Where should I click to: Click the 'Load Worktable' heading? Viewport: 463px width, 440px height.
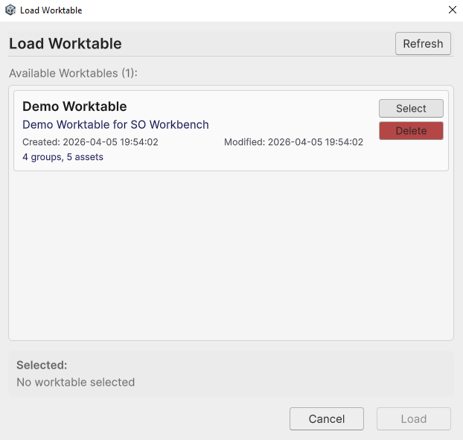66,44
